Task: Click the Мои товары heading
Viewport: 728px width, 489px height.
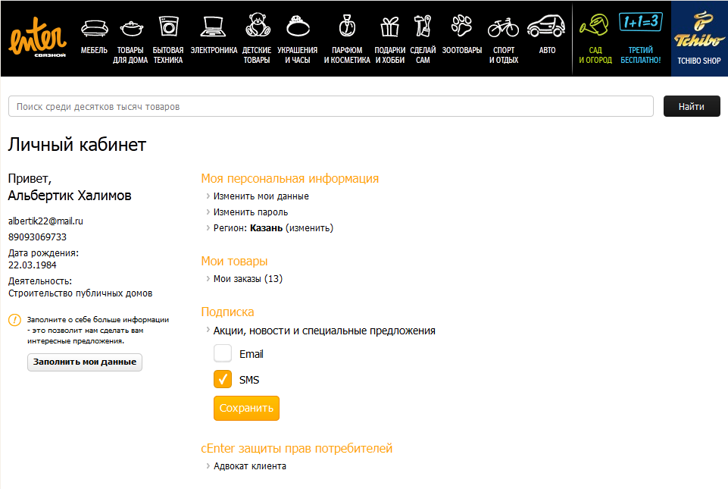Action: click(235, 262)
